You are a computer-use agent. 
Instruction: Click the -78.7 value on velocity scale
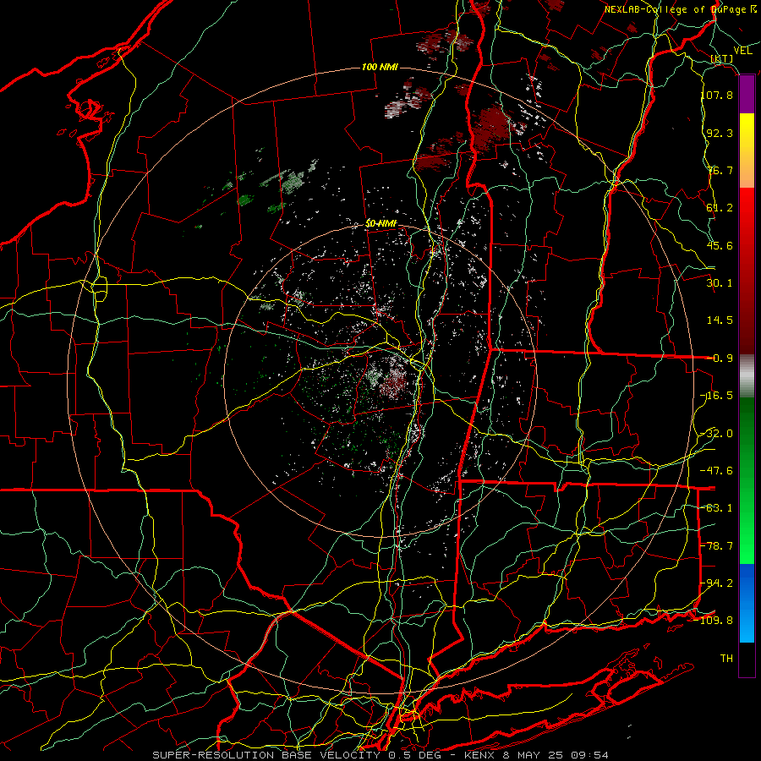tap(717, 546)
